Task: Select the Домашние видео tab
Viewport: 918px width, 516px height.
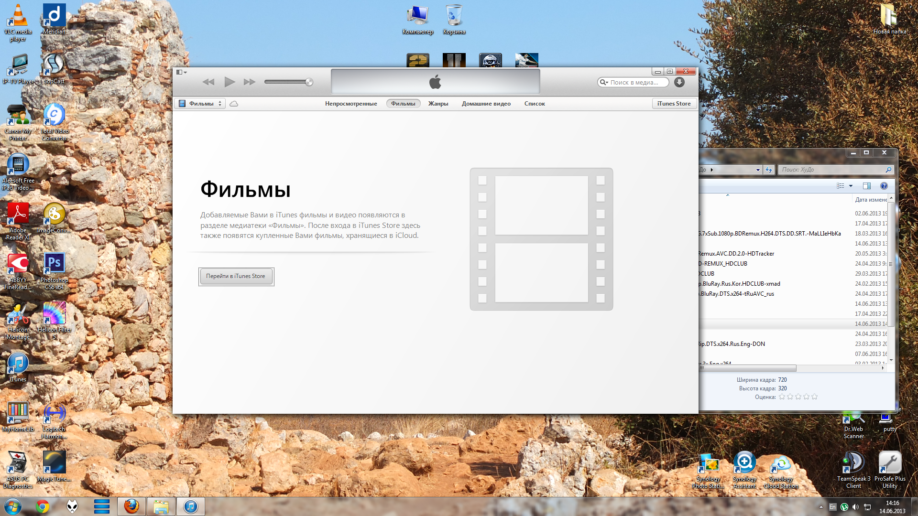Action: (486, 104)
